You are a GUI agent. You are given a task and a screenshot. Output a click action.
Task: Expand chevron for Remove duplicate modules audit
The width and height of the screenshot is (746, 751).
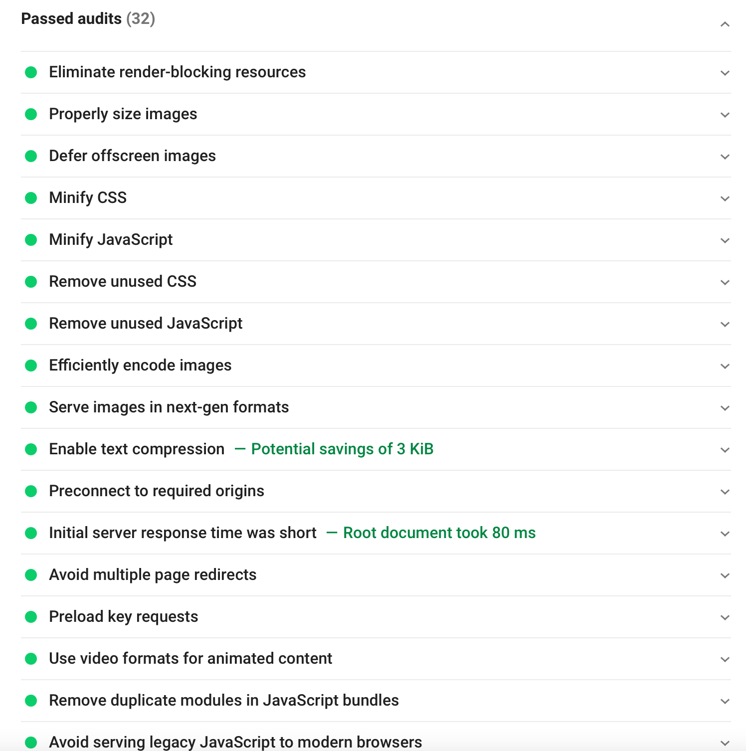(x=725, y=701)
